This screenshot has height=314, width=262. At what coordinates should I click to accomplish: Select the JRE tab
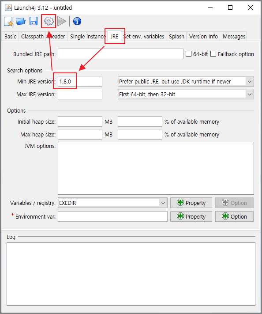pos(114,37)
